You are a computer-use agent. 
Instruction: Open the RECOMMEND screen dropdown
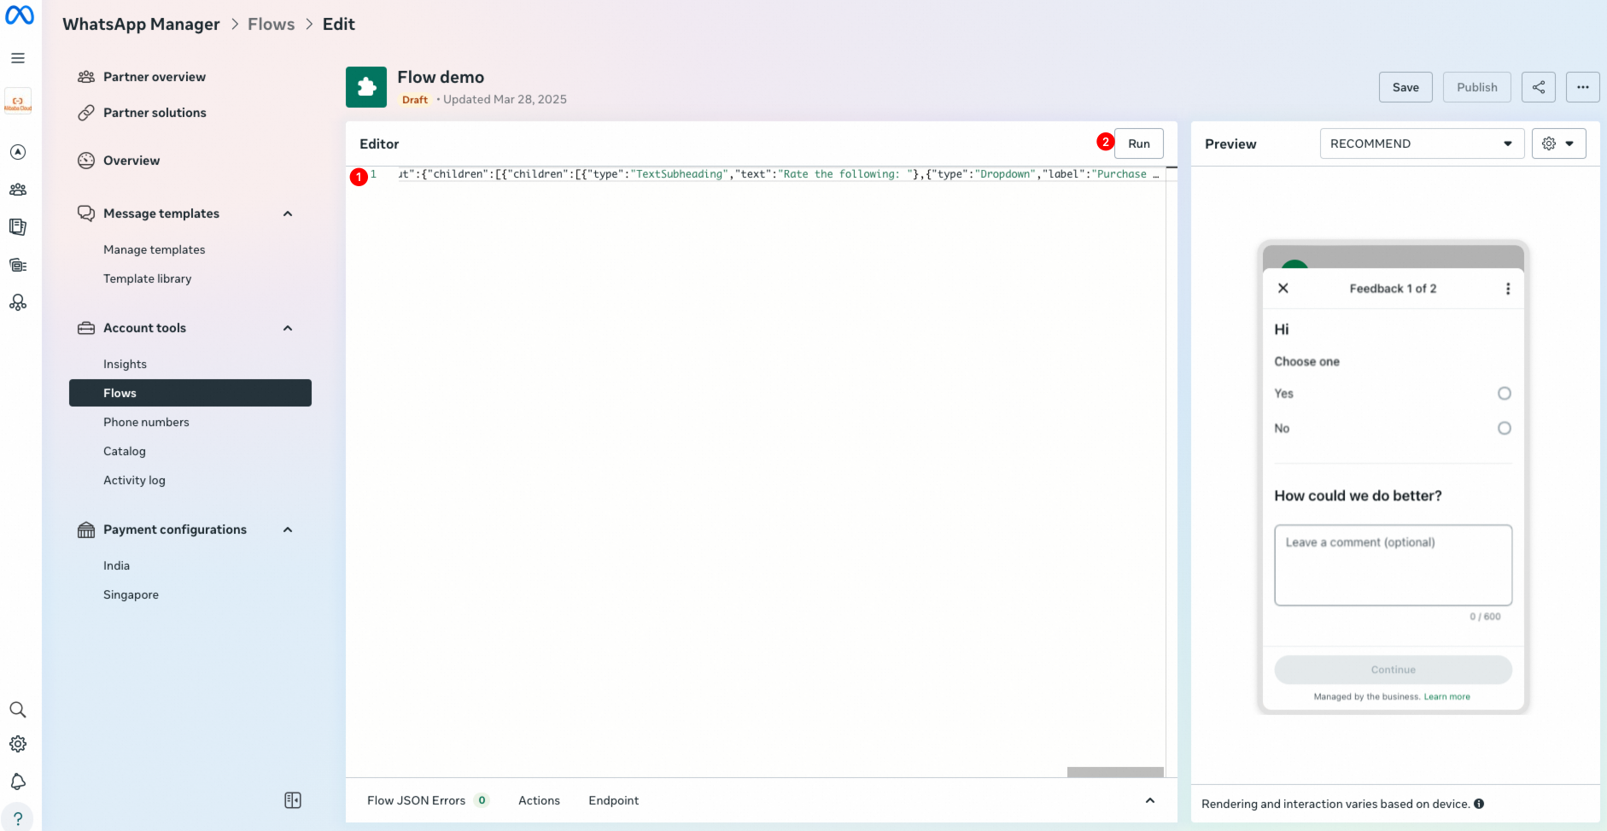point(1422,143)
